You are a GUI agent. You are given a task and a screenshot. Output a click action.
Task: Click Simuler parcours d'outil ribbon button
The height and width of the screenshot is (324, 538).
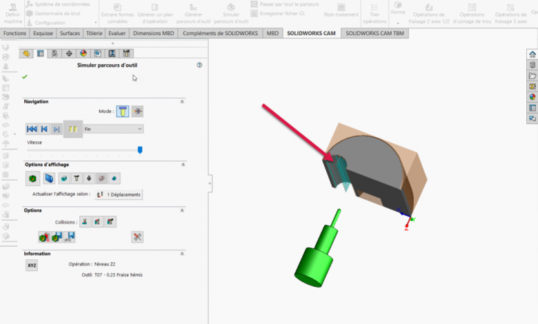pyautogui.click(x=231, y=14)
